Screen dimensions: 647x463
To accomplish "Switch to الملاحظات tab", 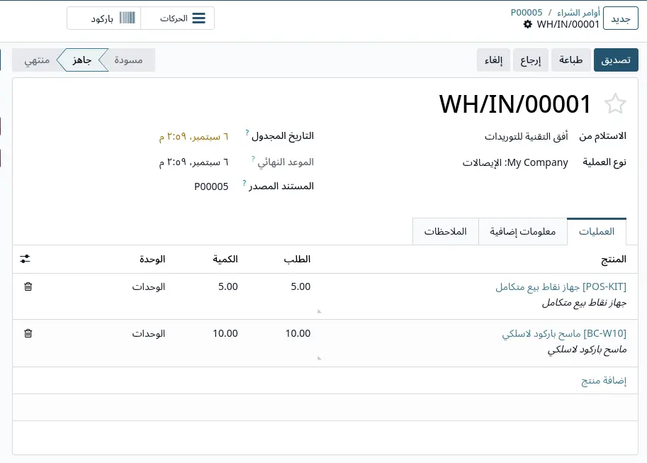I will pos(446,232).
